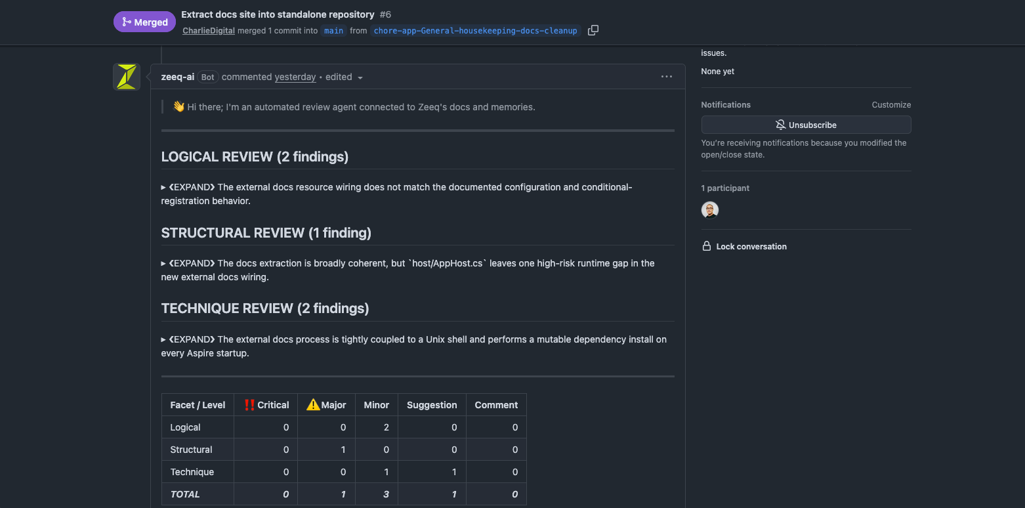This screenshot has height=508, width=1025.
Task: Click the STRUCTURAL REVIEW (1 finding) heading
Action: 266,233
